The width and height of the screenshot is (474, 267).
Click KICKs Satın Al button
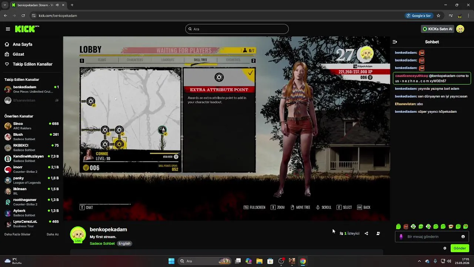[437, 29]
